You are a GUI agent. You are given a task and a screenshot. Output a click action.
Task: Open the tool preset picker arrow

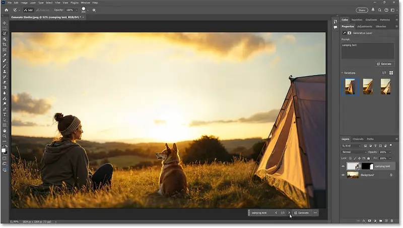coord(19,10)
